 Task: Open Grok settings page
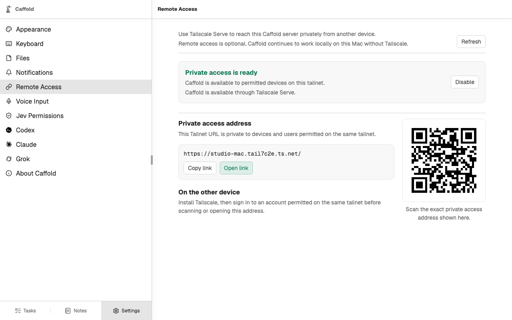click(76, 159)
